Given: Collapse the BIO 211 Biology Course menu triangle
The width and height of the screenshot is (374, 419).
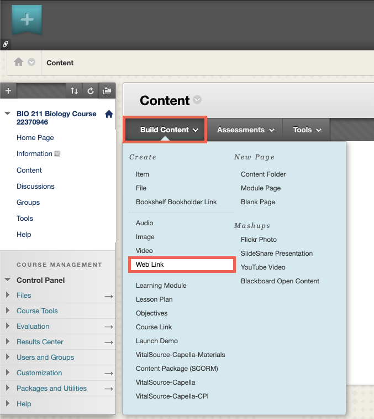Looking at the screenshot, I should pyautogui.click(x=8, y=113).
